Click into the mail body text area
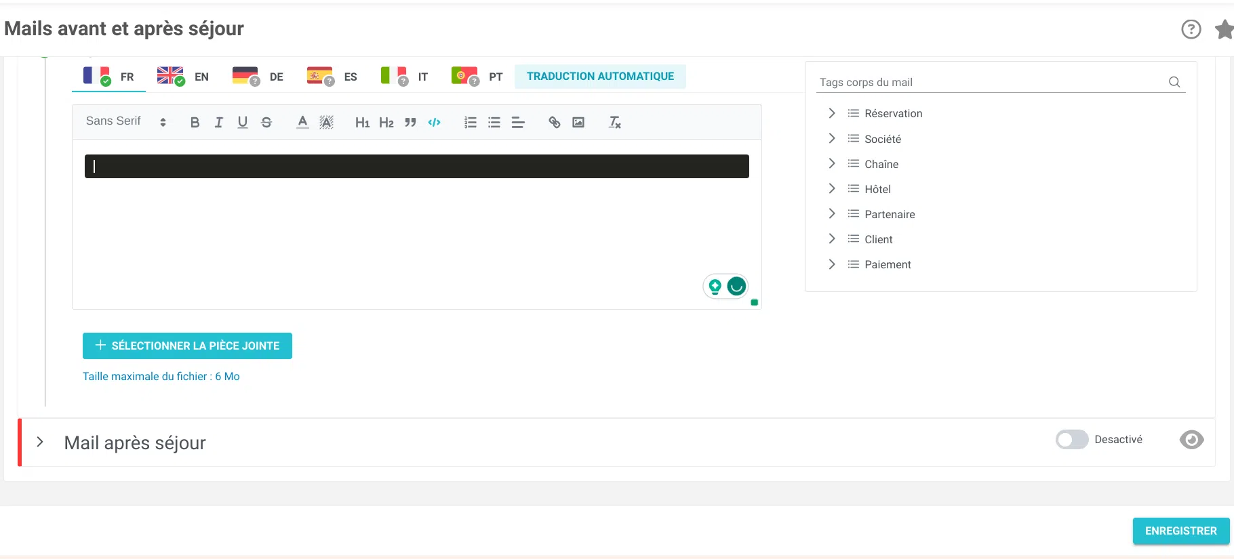This screenshot has height=559, width=1234. point(416,224)
